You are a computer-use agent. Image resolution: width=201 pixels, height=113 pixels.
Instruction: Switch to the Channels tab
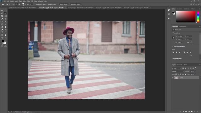[180, 65]
